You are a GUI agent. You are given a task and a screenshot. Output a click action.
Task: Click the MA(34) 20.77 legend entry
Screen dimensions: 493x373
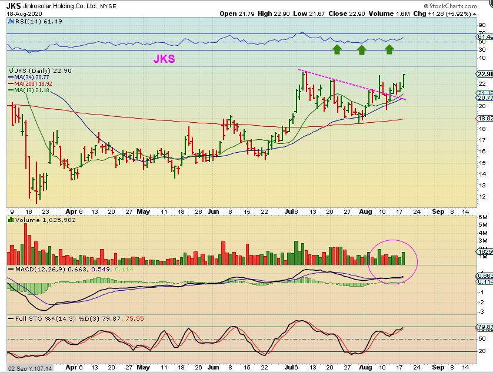point(31,77)
